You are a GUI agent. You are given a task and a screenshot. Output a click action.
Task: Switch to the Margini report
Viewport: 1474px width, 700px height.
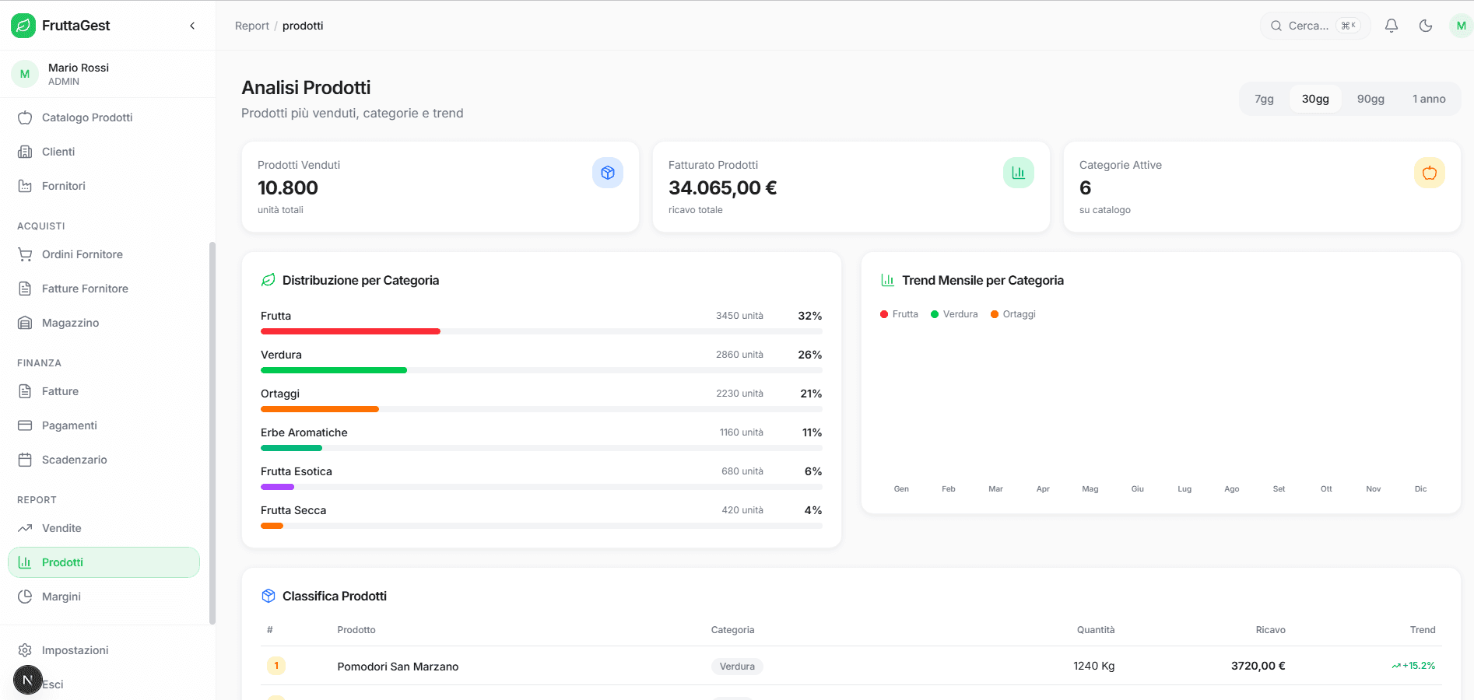click(61, 597)
